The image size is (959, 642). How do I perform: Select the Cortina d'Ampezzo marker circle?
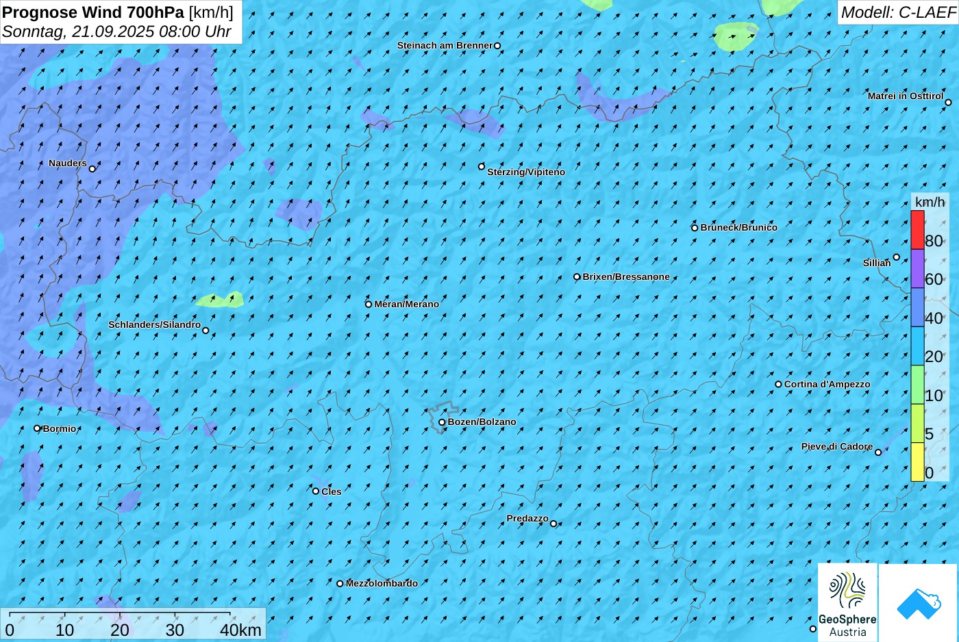(x=778, y=385)
